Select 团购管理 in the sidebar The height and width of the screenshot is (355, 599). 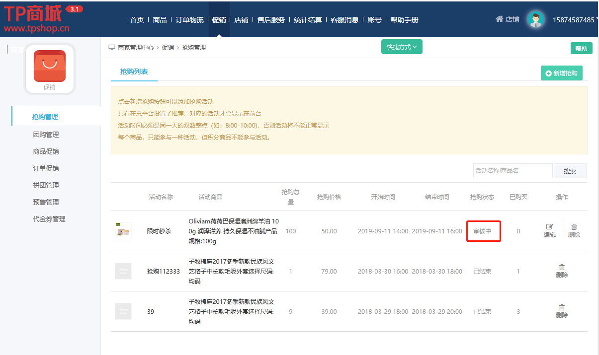tap(46, 135)
